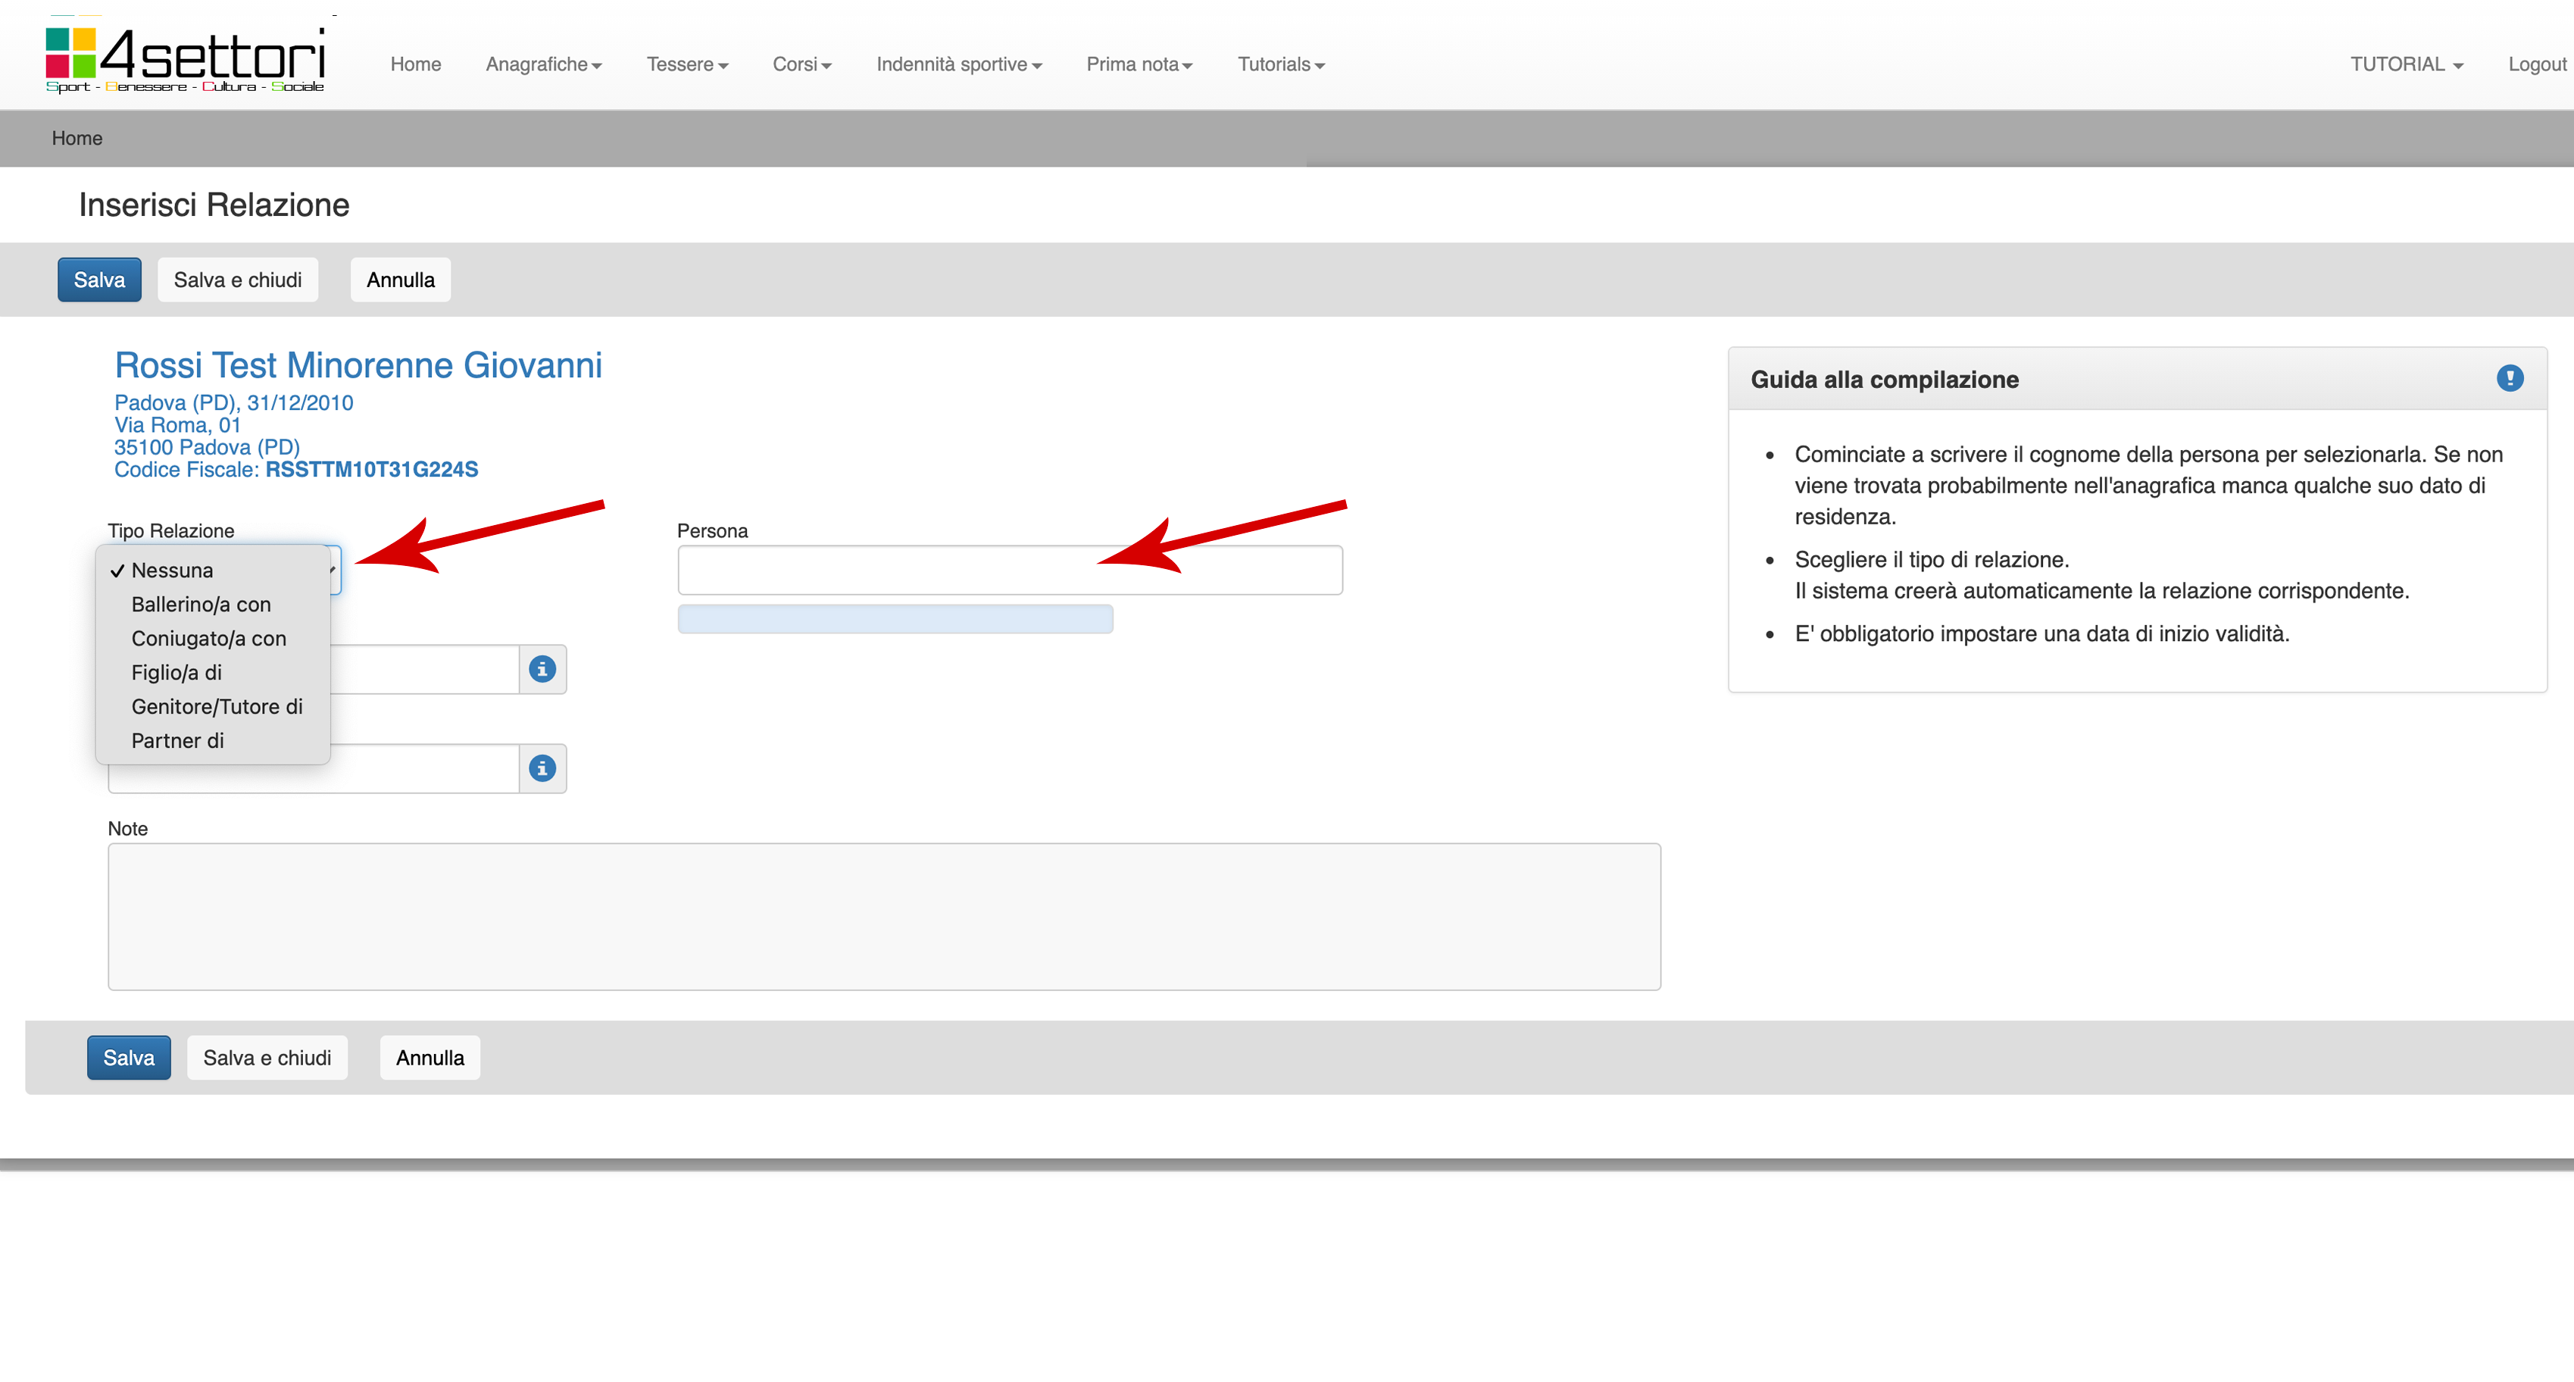This screenshot has width=2574, height=1382.
Task: Click the upper date field info icon
Action: point(542,670)
